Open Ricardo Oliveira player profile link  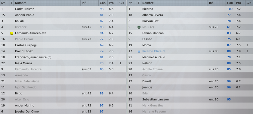154,51
